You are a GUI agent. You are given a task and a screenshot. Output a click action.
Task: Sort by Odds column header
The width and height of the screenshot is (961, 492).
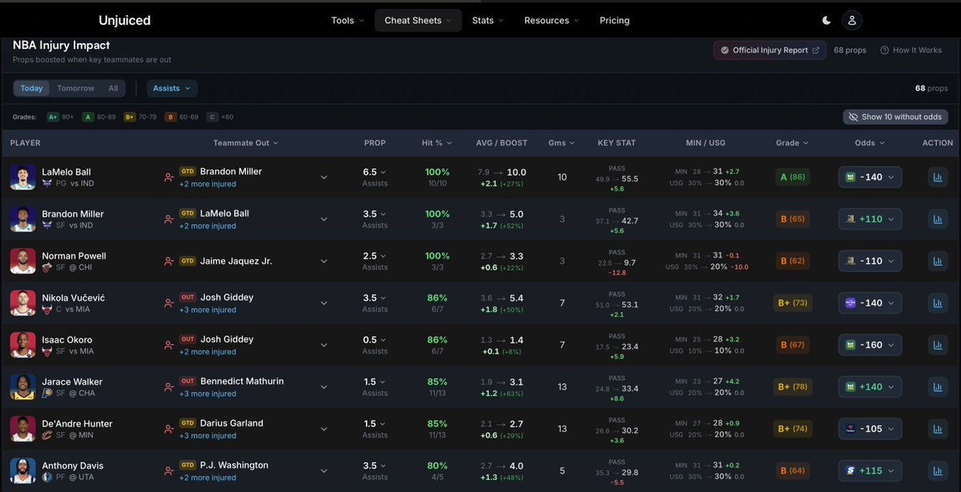(871, 143)
